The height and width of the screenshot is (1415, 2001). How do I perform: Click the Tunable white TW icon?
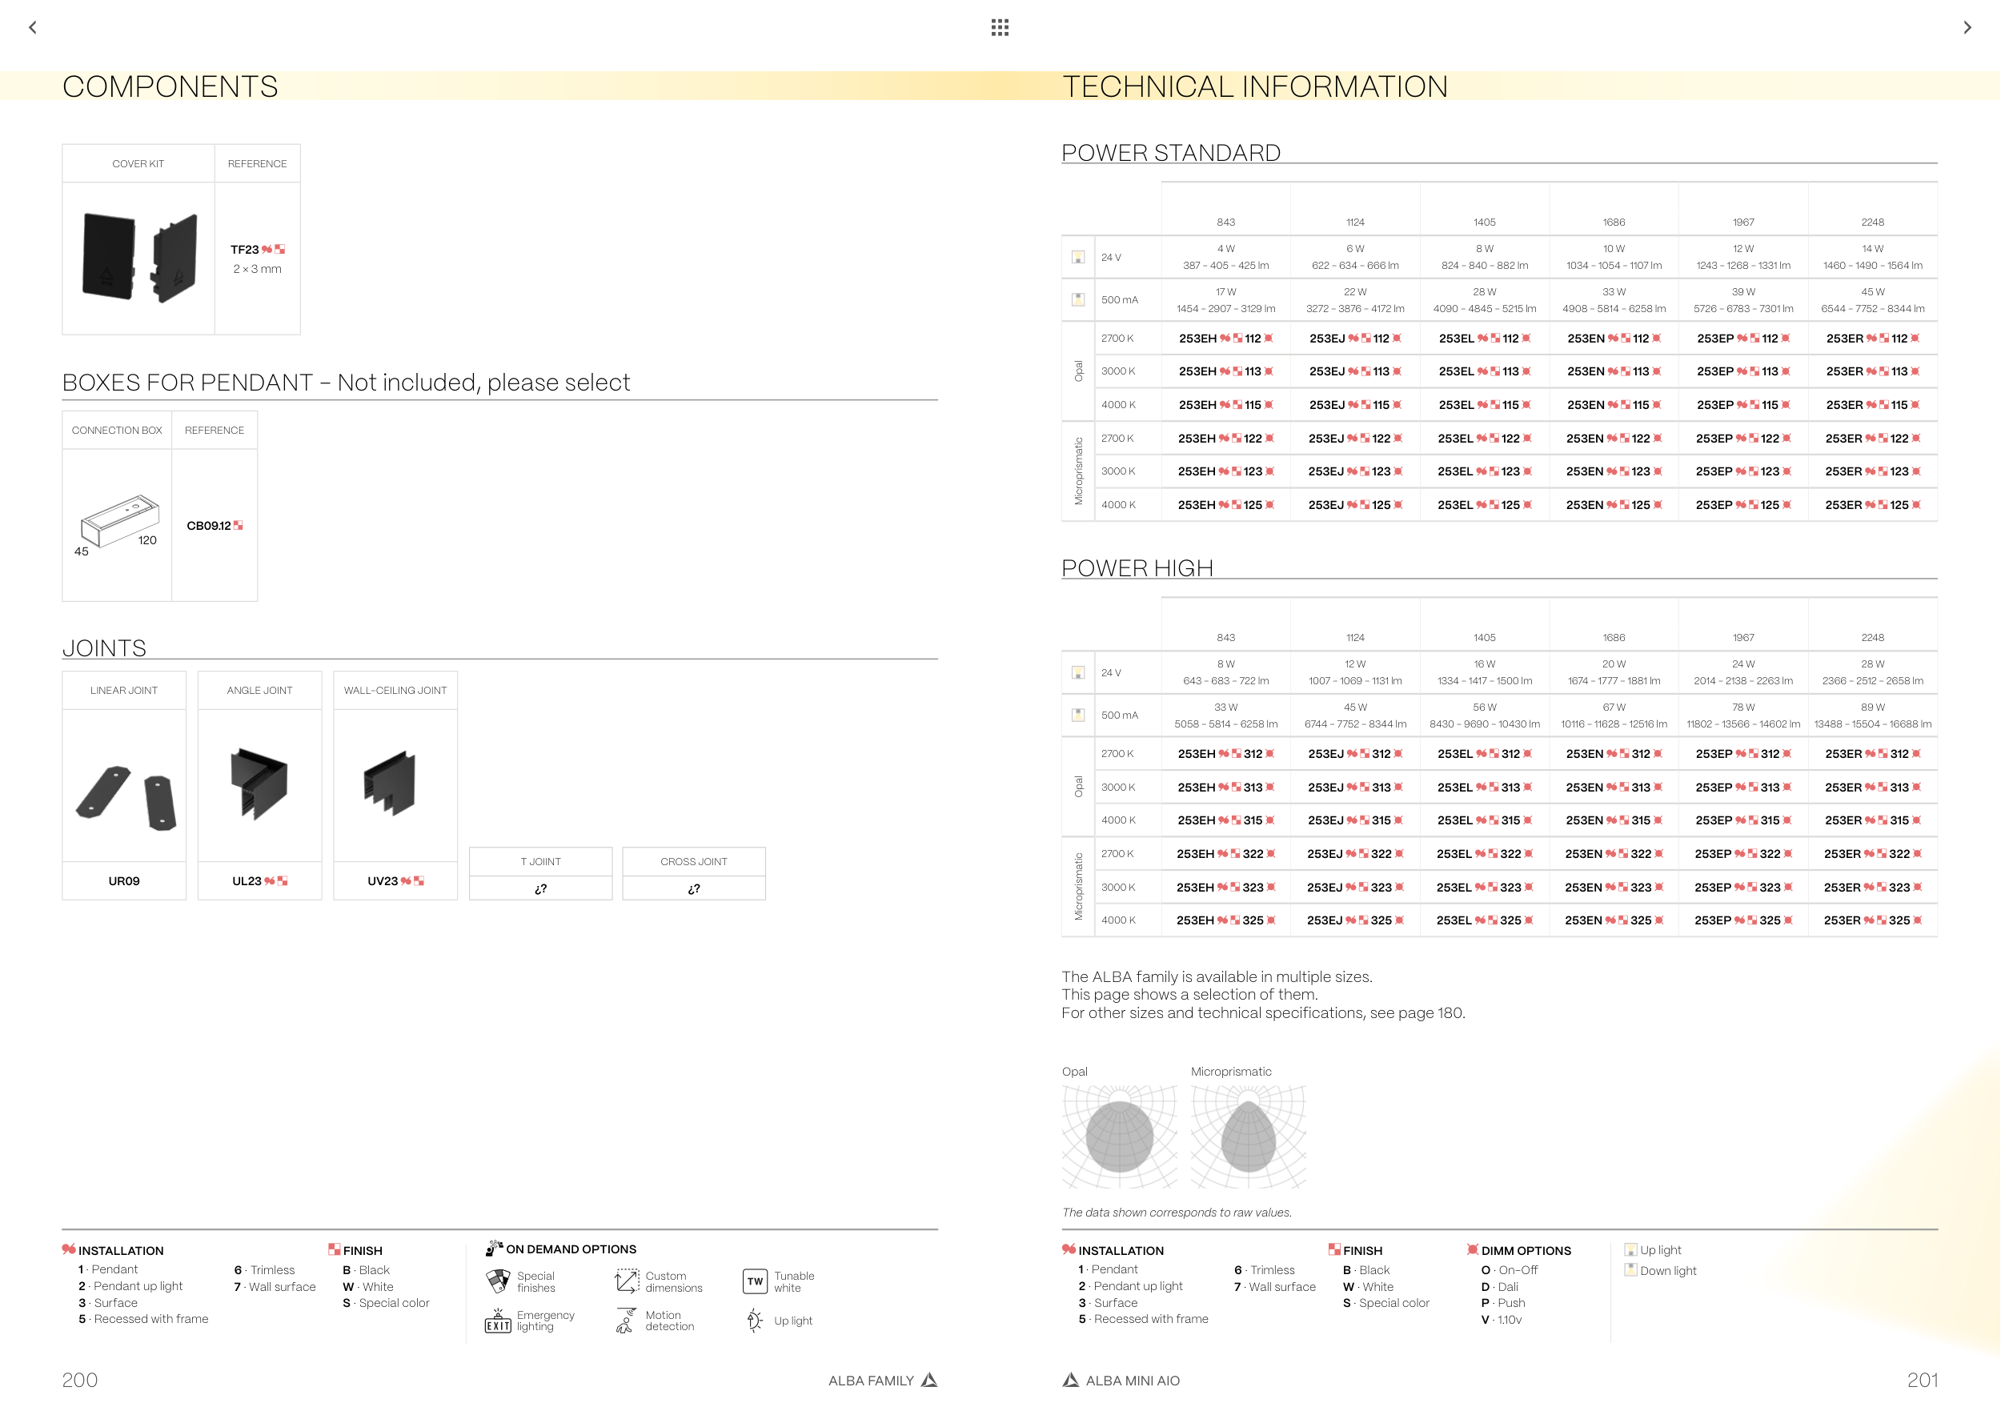click(755, 1281)
